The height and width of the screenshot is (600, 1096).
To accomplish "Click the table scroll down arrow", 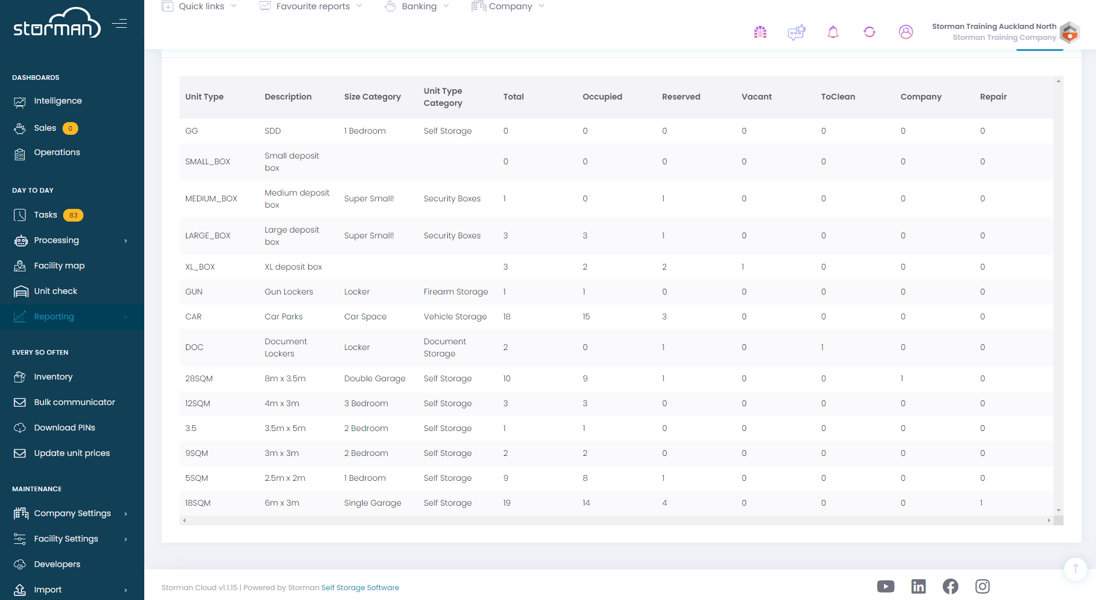I will tap(1058, 510).
